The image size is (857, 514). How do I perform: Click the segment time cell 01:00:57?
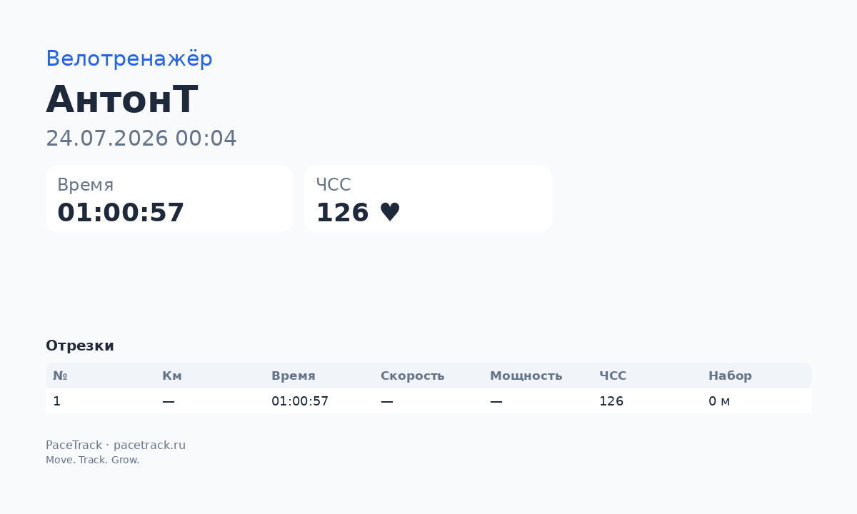pos(300,401)
